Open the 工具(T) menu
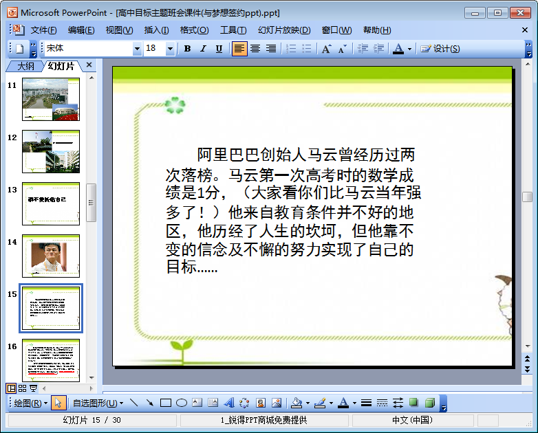Screen dimensions: 538x433 coord(233,30)
